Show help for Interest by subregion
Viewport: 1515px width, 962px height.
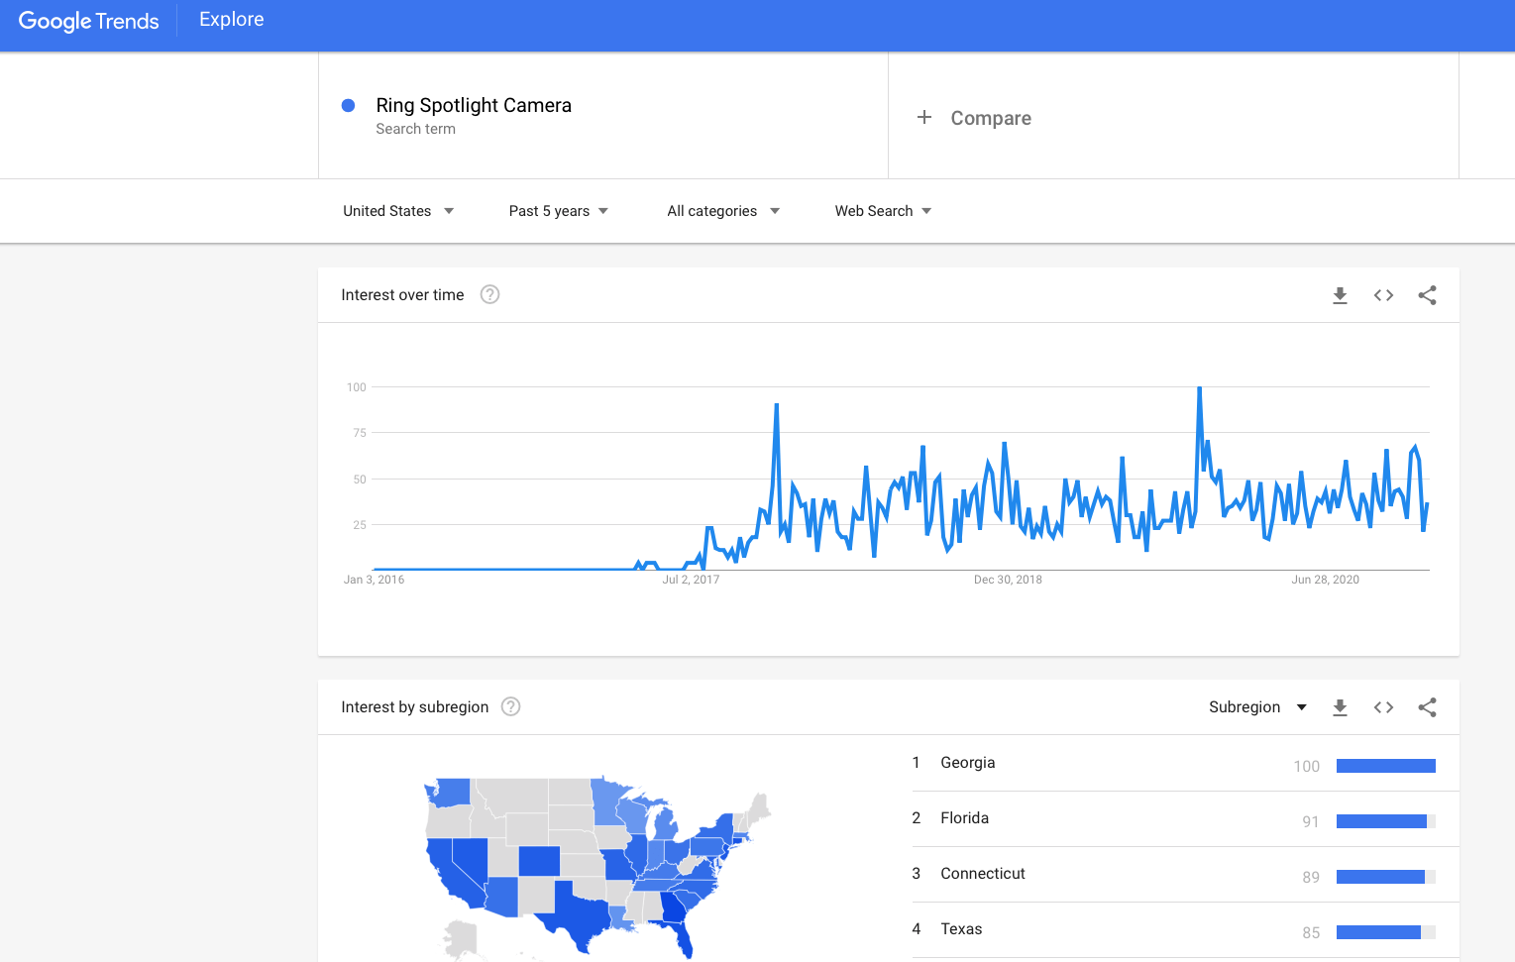point(510,706)
